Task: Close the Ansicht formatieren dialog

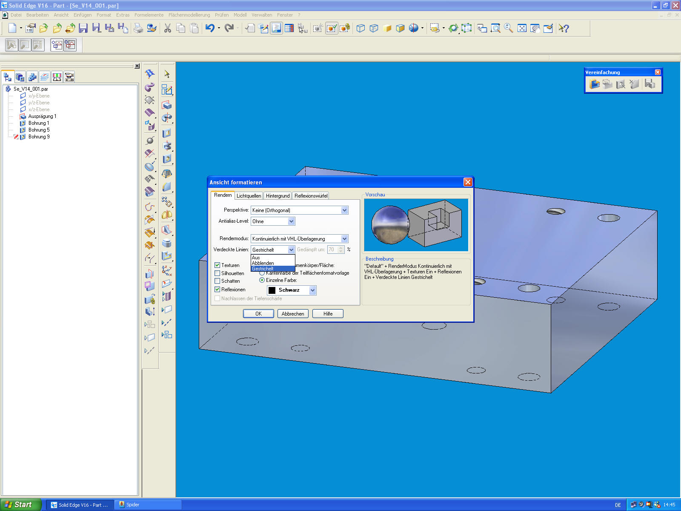Action: coord(468,182)
